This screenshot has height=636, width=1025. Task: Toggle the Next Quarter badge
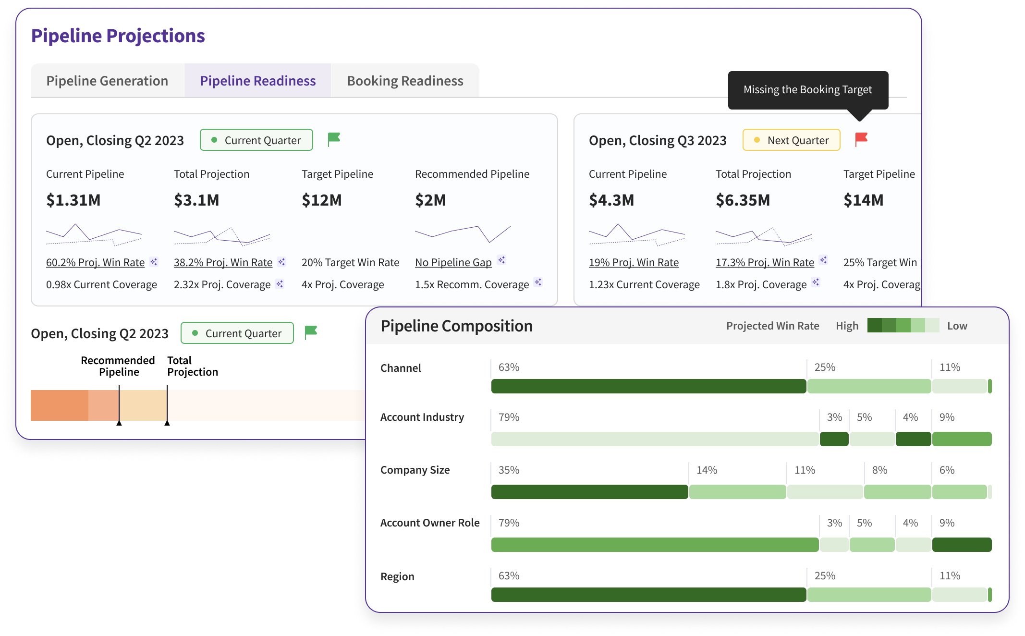tap(791, 140)
